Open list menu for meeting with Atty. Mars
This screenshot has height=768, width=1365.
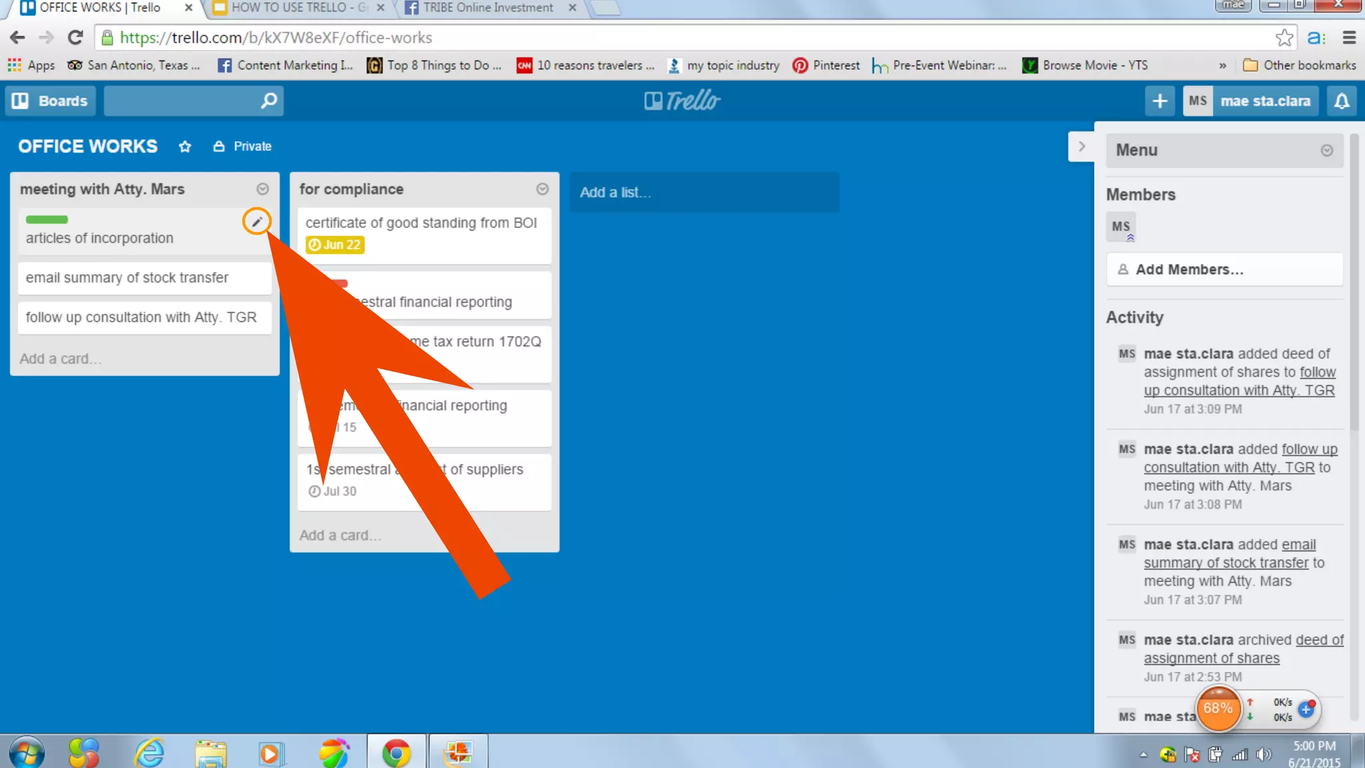tap(263, 189)
